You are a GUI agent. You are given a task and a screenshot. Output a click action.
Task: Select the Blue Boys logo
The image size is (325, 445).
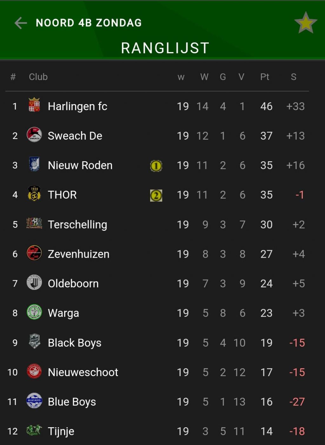point(34,401)
